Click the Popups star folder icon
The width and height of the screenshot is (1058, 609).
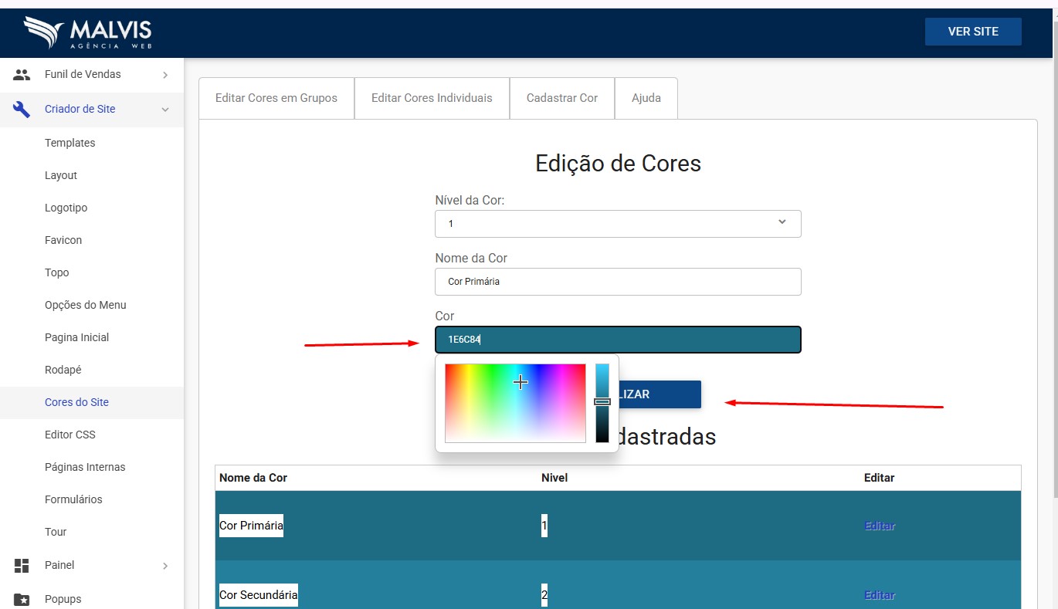point(22,599)
